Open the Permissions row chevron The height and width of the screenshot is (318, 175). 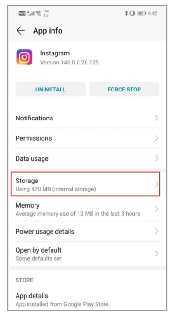point(157,138)
